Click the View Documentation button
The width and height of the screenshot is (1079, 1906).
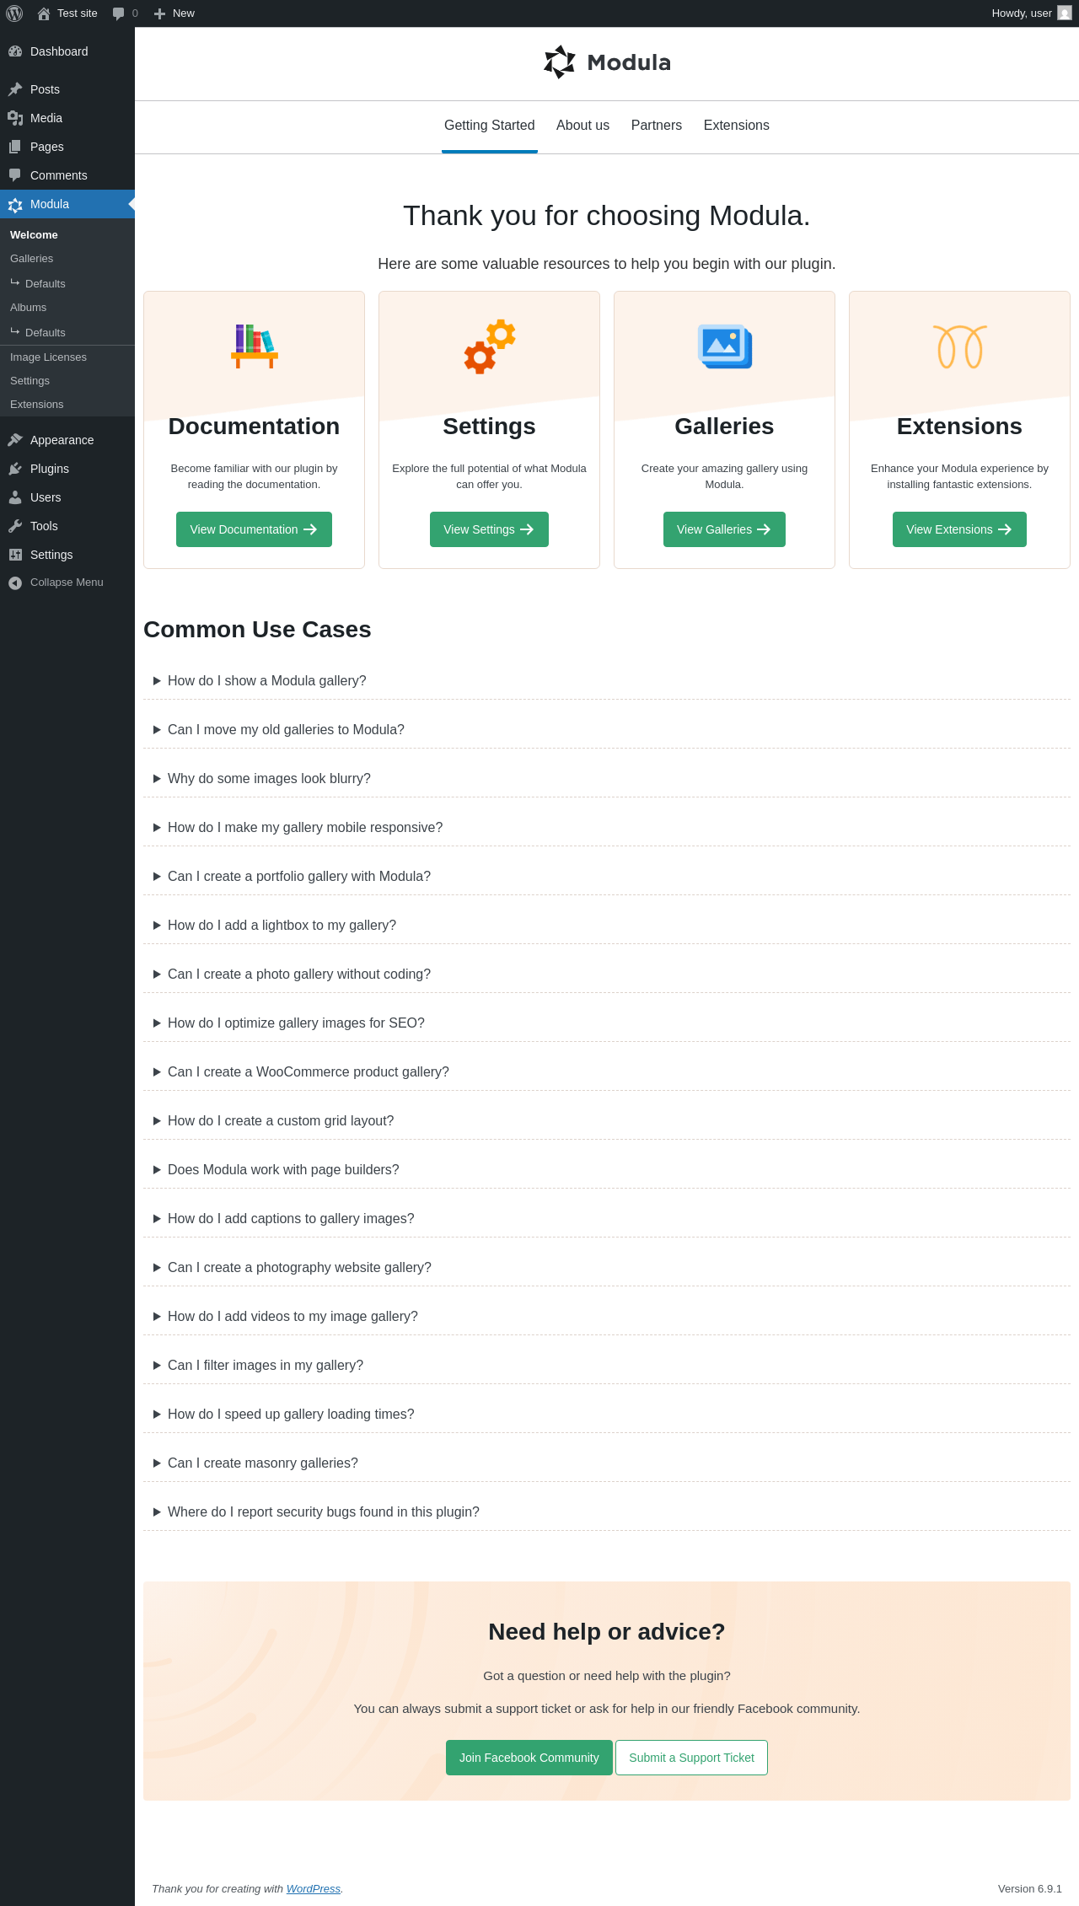tap(254, 529)
